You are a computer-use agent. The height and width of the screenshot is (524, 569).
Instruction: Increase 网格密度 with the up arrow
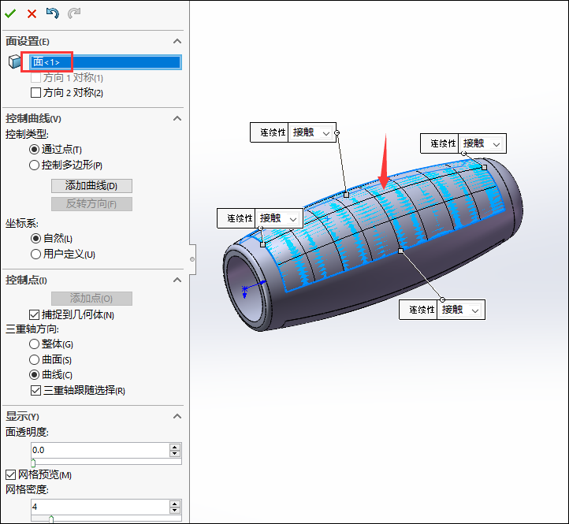click(175, 504)
